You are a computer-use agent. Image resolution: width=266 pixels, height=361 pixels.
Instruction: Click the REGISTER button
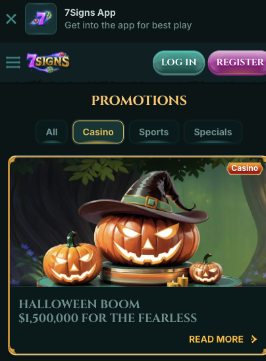[238, 63]
